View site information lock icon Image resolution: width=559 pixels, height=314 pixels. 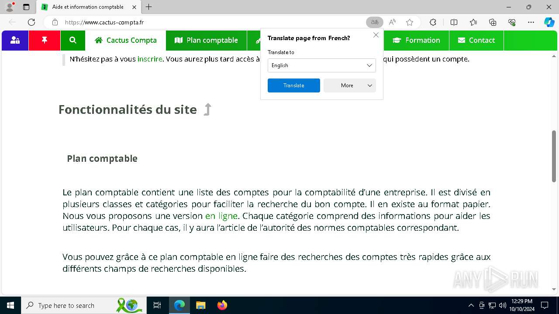[x=55, y=22]
